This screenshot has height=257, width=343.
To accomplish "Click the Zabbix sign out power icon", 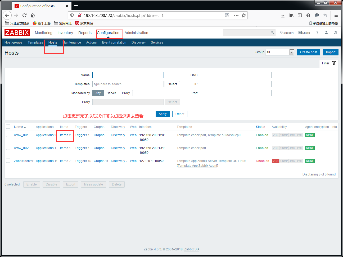I will (335, 32).
